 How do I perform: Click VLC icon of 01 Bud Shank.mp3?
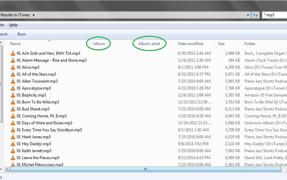[13, 109]
